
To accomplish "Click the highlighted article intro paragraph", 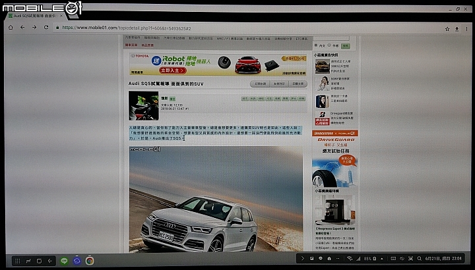I will tap(215, 133).
